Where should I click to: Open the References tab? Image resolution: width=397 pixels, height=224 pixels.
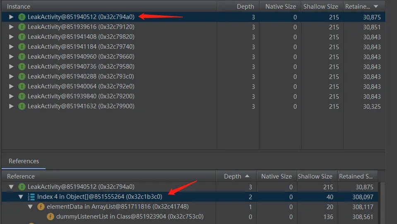click(24, 161)
